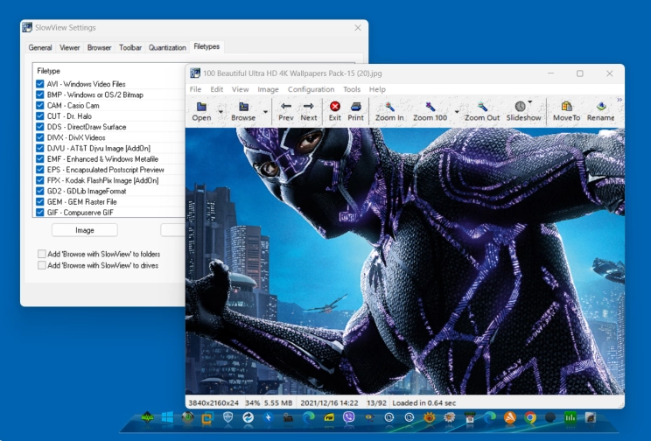The image size is (651, 441).
Task: Switch to the Quantization tab
Action: (x=167, y=47)
